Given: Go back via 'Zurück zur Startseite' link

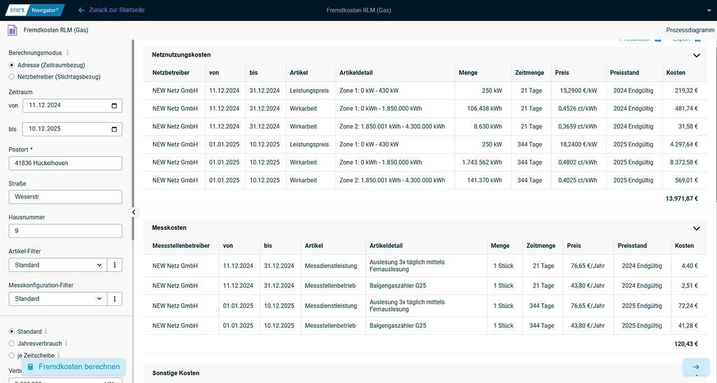Looking at the screenshot, I should pyautogui.click(x=111, y=10).
